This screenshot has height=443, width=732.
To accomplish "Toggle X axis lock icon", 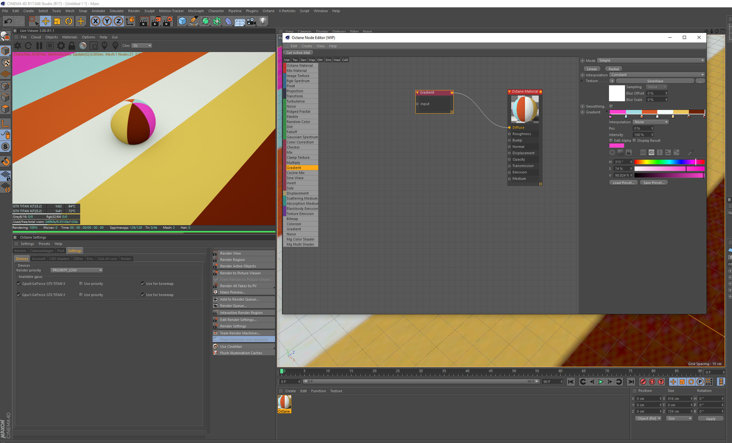I will pyautogui.click(x=95, y=21).
